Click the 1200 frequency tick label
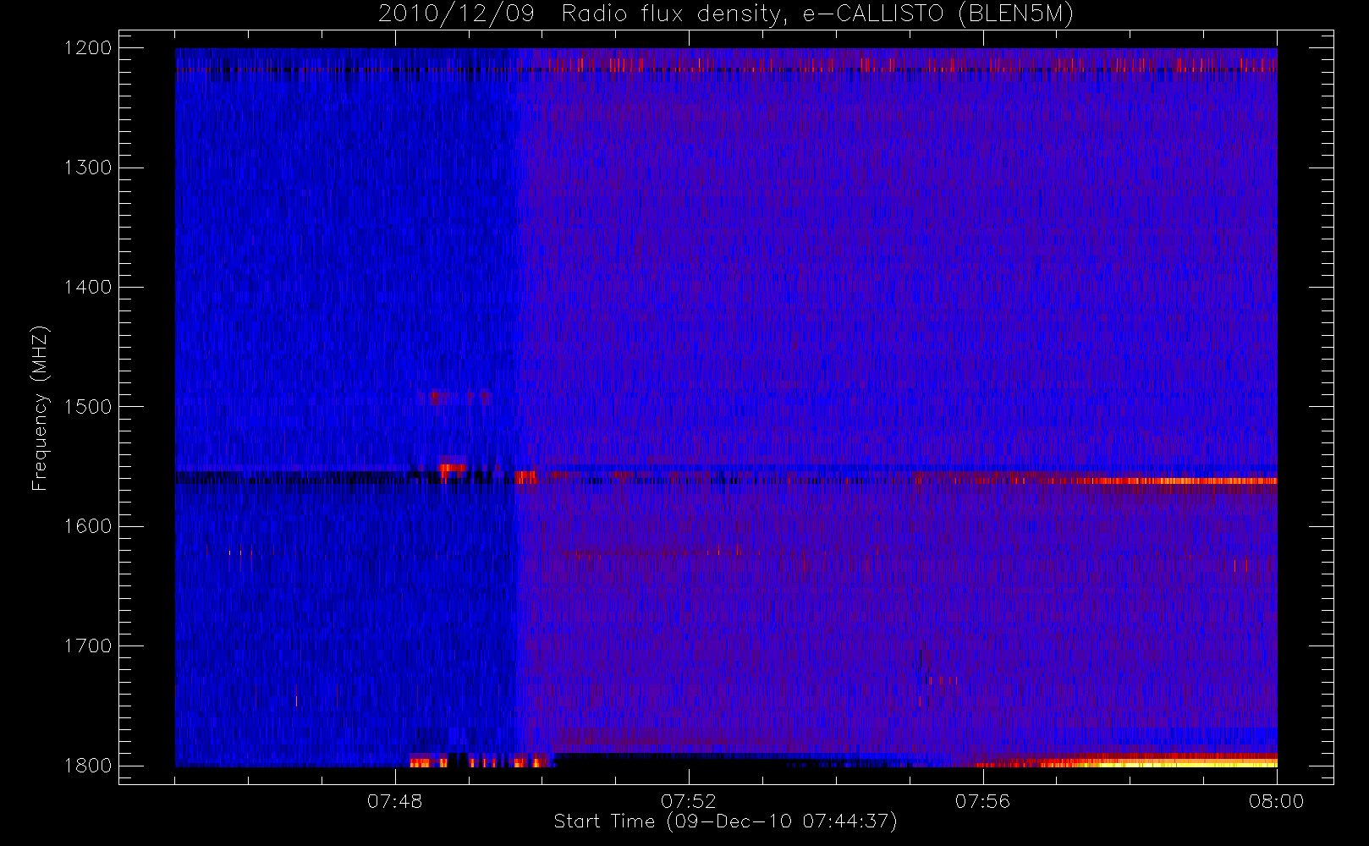Viewport: 1369px width, 846px height. [x=88, y=48]
